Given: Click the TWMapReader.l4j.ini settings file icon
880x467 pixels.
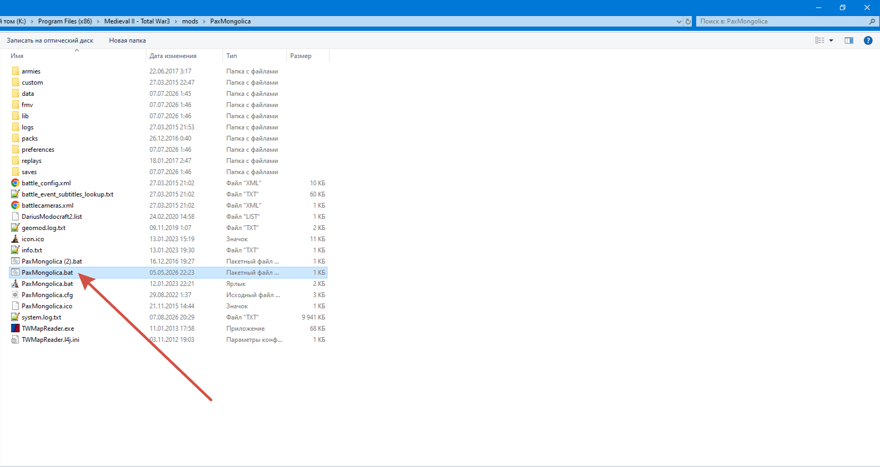Looking at the screenshot, I should pos(15,340).
